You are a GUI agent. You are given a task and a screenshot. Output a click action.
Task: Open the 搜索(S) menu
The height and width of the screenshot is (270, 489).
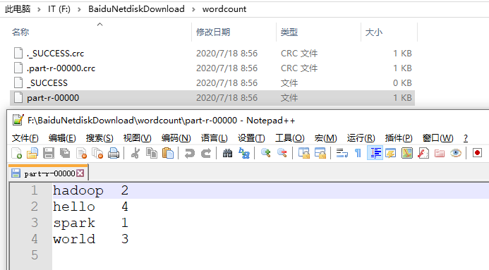tap(99, 138)
